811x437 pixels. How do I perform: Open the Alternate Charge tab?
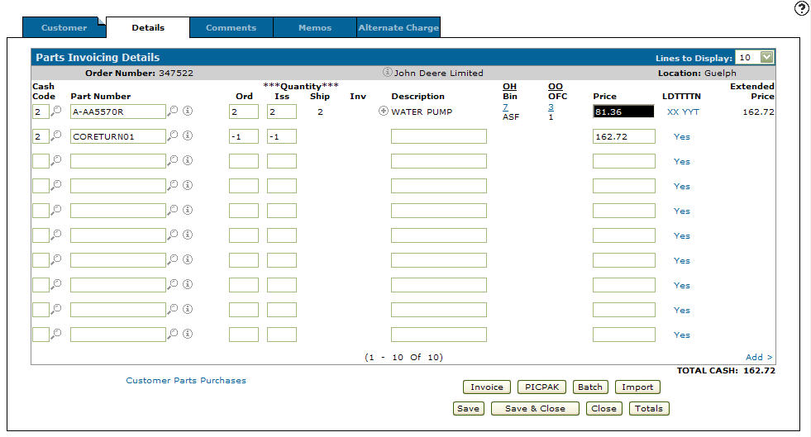(398, 27)
